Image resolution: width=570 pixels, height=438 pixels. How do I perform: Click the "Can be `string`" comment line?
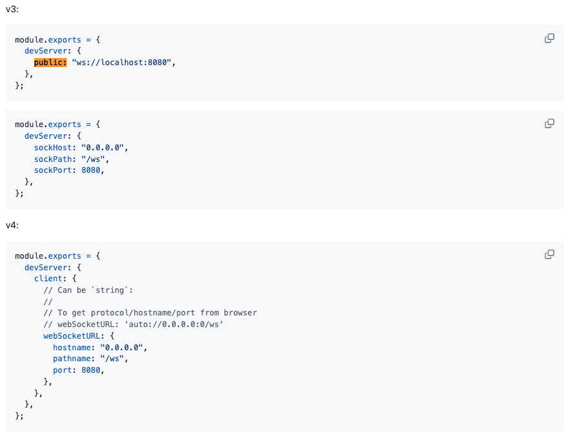88,290
